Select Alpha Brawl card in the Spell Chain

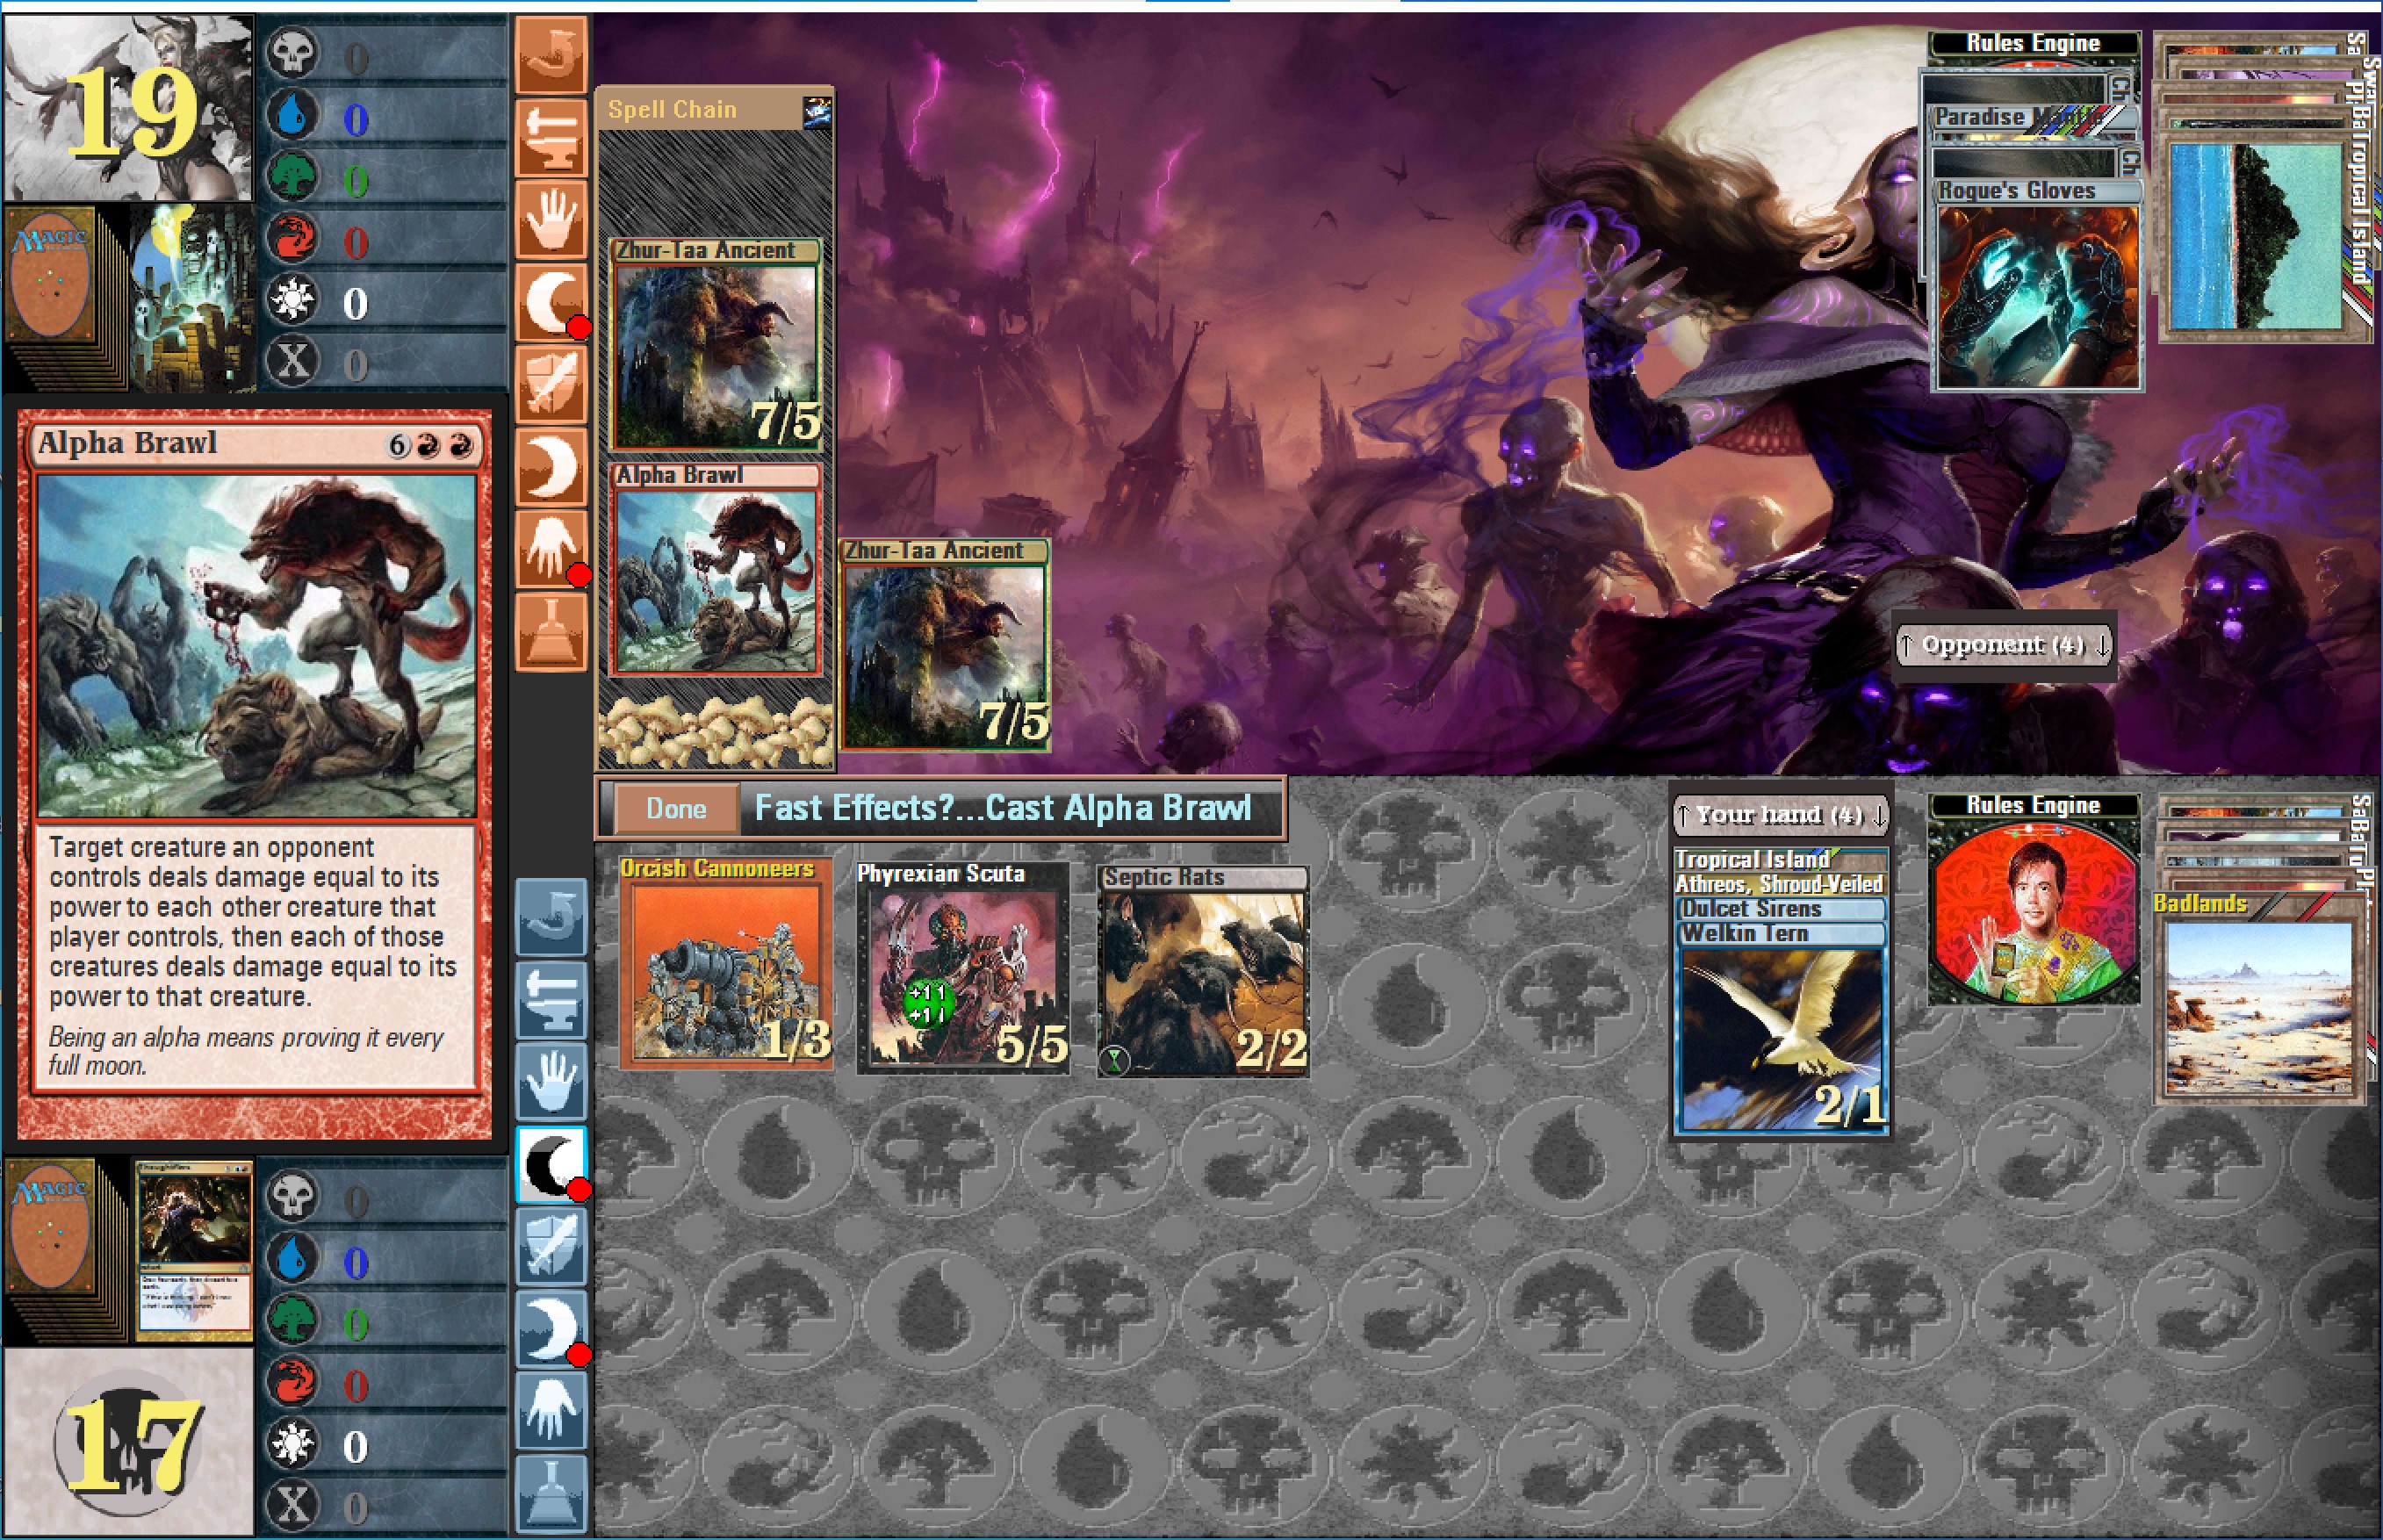[x=715, y=569]
